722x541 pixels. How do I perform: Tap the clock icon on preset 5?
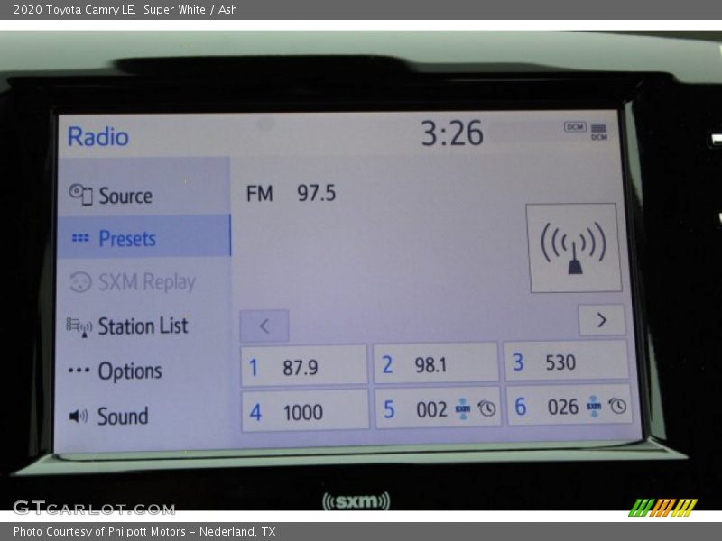click(487, 408)
